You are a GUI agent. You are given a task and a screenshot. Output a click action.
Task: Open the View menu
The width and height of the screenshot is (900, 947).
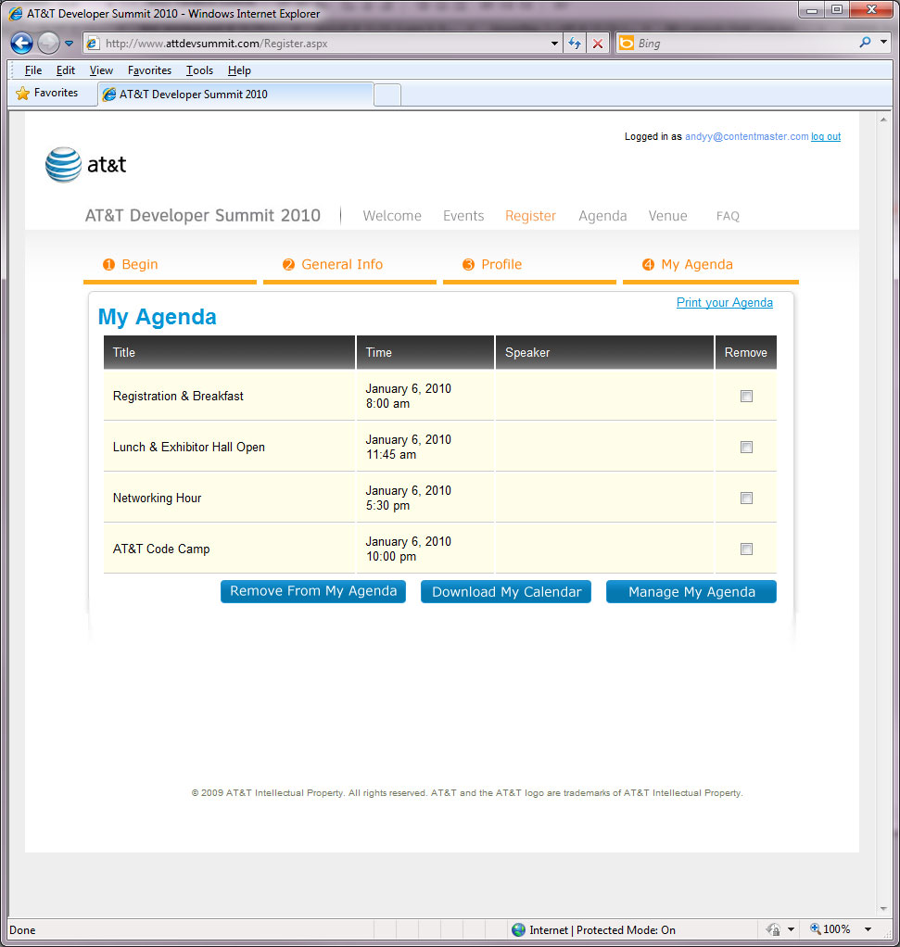point(101,70)
